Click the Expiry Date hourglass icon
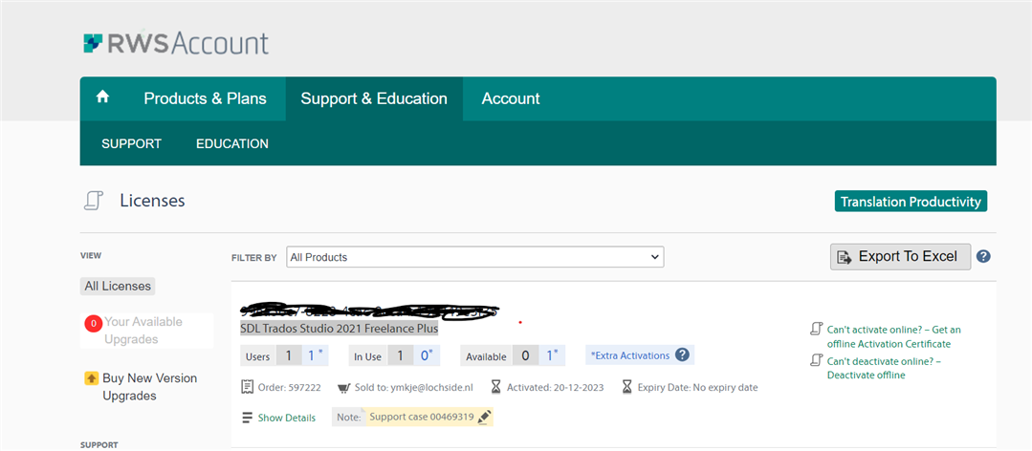Screen dimensions: 1032x451 coord(627,387)
